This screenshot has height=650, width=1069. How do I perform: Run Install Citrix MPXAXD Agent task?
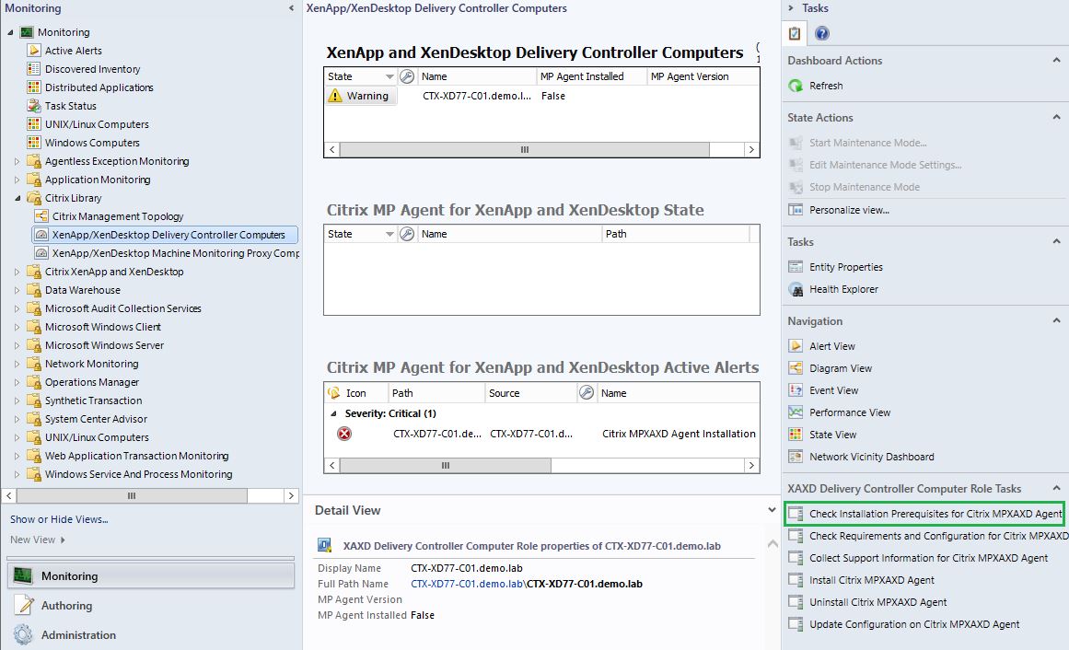(x=871, y=580)
